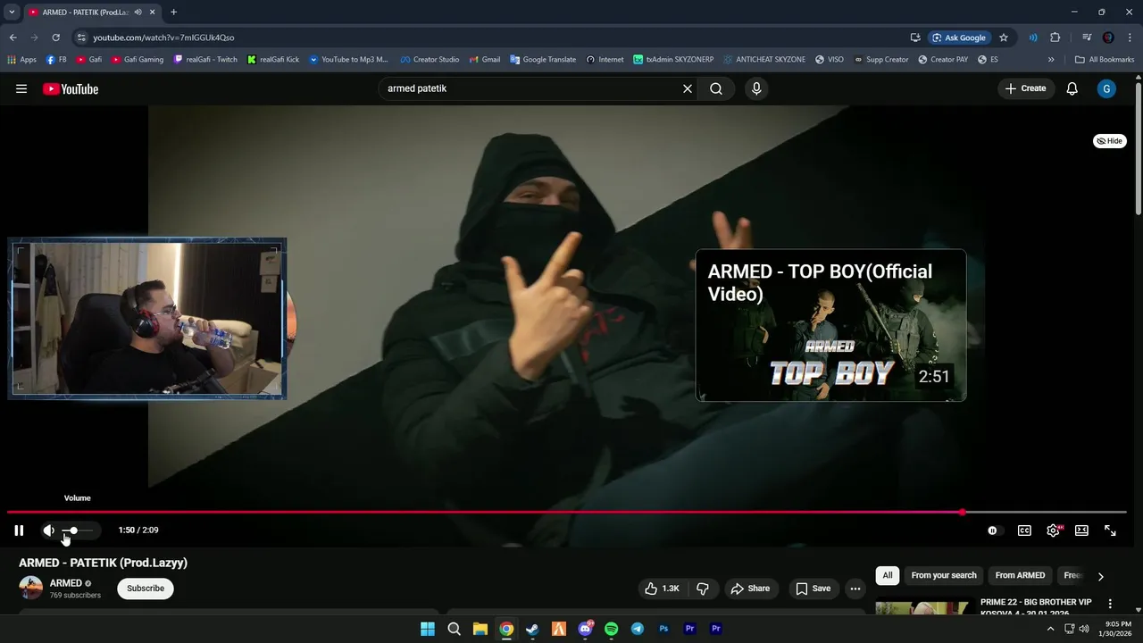Image resolution: width=1143 pixels, height=643 pixels.
Task: Open the 'Creator Studio' bookmark
Action: pyautogui.click(x=430, y=60)
